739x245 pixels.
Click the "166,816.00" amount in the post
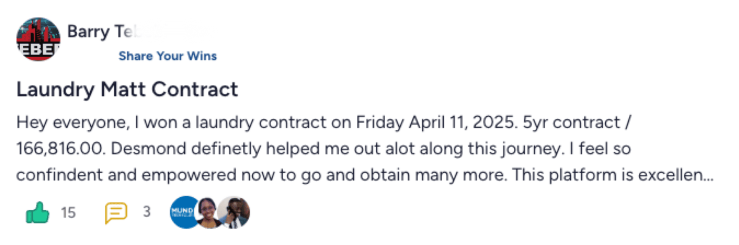click(x=60, y=149)
